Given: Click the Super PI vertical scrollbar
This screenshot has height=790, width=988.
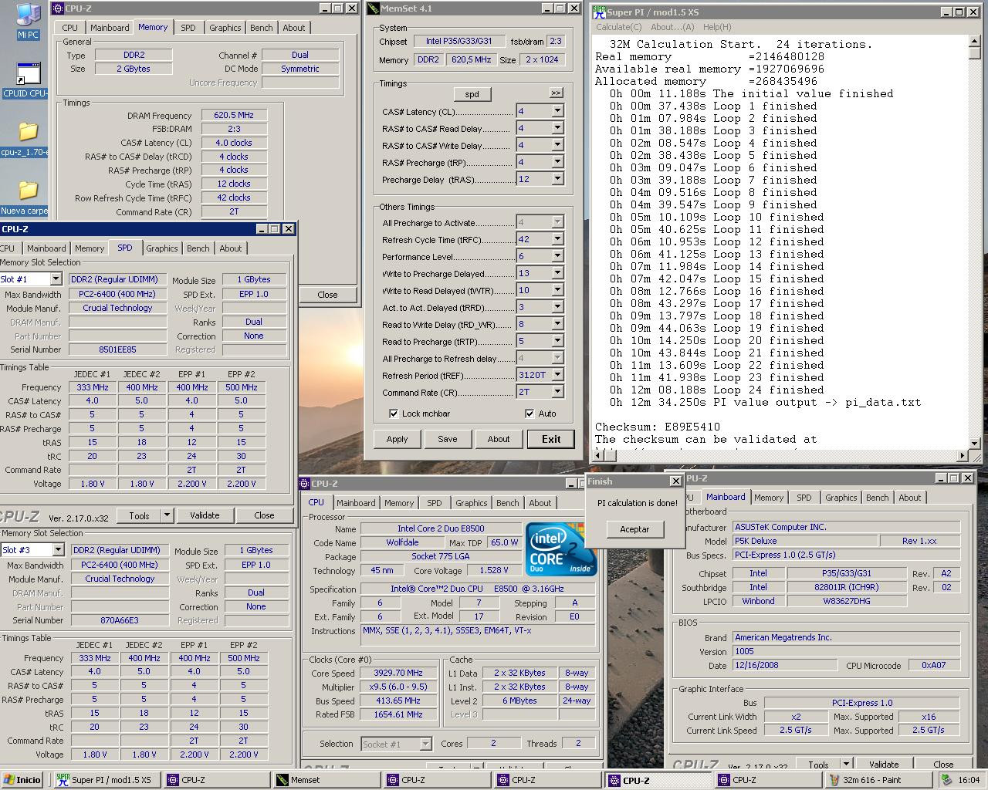Looking at the screenshot, I should pos(976,244).
